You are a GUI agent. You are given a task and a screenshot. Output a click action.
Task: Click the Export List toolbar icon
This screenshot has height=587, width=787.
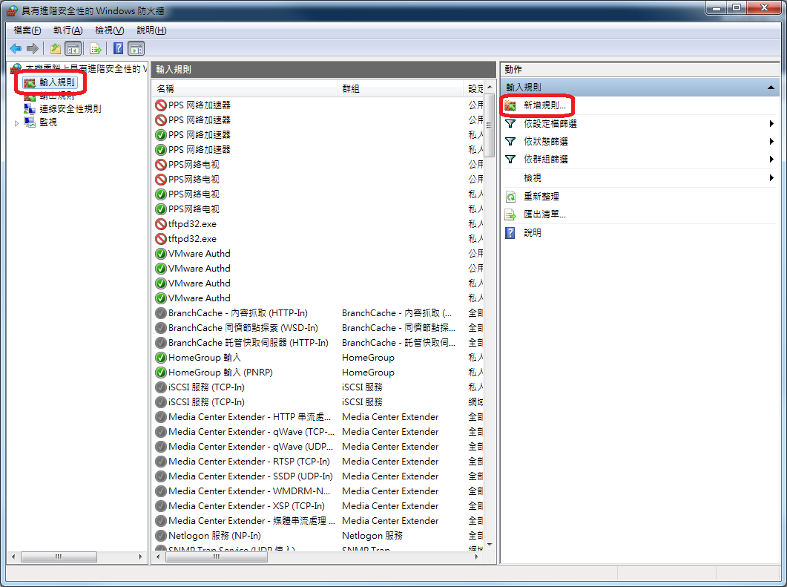point(96,49)
